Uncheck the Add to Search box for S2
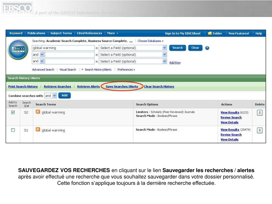The width and height of the screenshot is (272, 204). (13, 112)
